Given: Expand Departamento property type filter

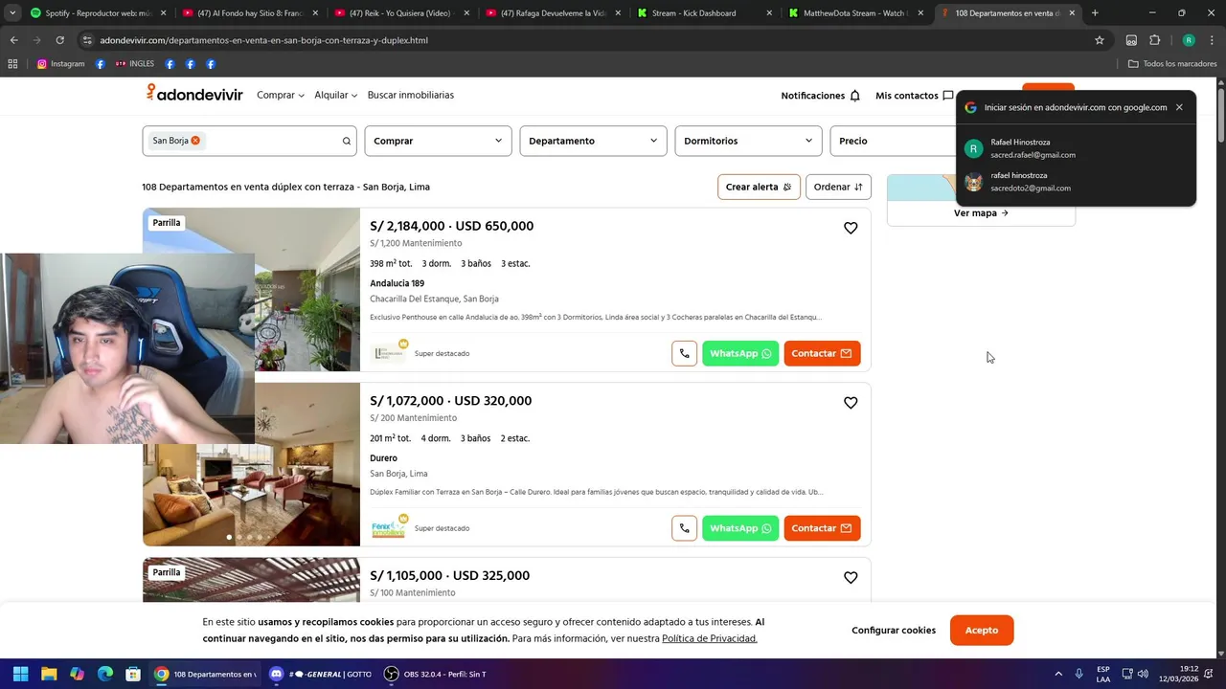Looking at the screenshot, I should click(x=593, y=141).
